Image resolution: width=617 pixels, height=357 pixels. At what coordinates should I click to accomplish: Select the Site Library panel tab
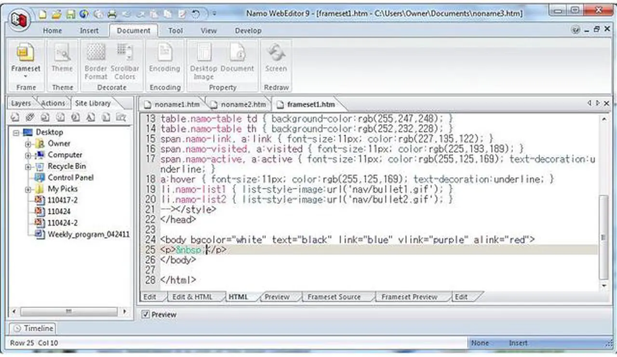click(x=92, y=103)
